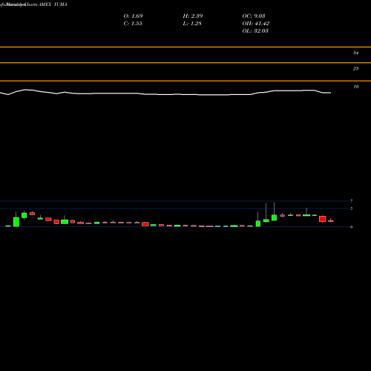Image resolution: width=371 pixels, height=371 pixels.
Task: Click the "7" price axis label
Action: tap(351, 201)
